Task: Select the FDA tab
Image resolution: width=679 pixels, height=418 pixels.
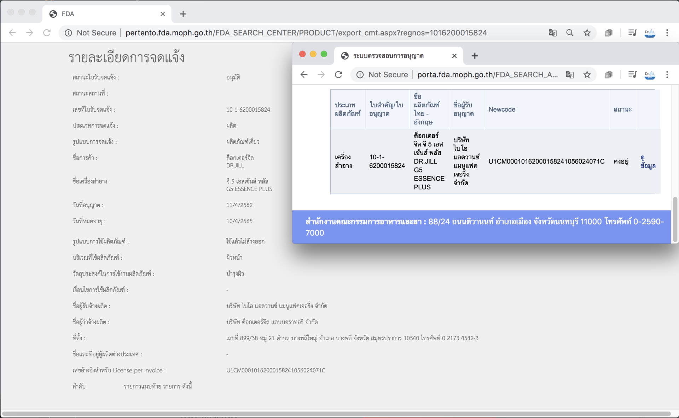Action: [x=107, y=14]
